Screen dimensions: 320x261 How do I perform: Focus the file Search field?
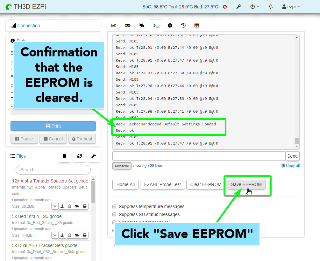(53, 170)
